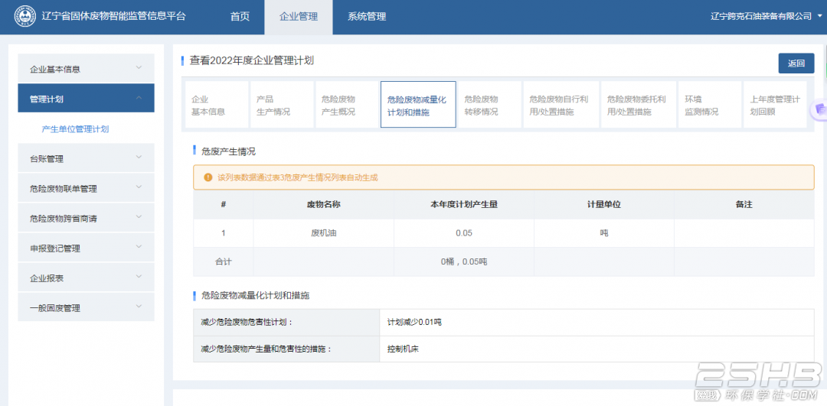827x406 pixels.
Task: Expand the 危险废物跨省商请 sidebar section
Action: click(86, 218)
